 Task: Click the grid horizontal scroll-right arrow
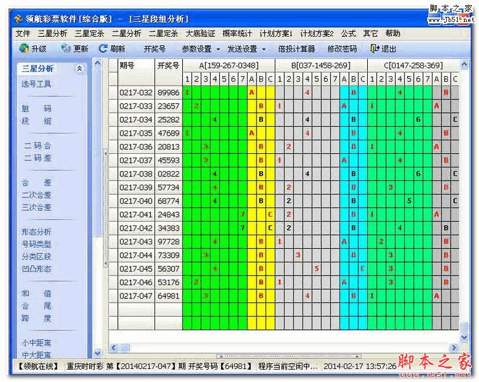click(x=454, y=348)
